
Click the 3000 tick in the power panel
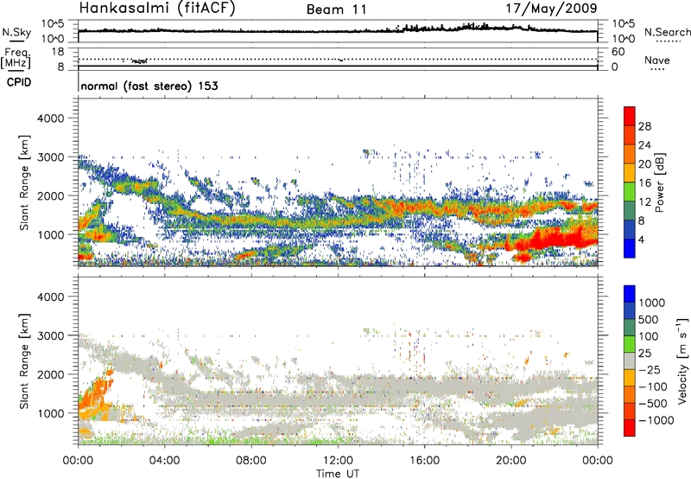click(50, 157)
